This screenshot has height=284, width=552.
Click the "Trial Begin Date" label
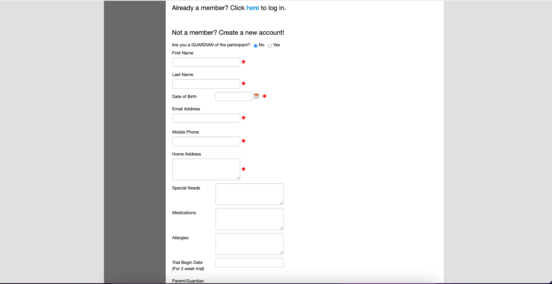click(187, 262)
